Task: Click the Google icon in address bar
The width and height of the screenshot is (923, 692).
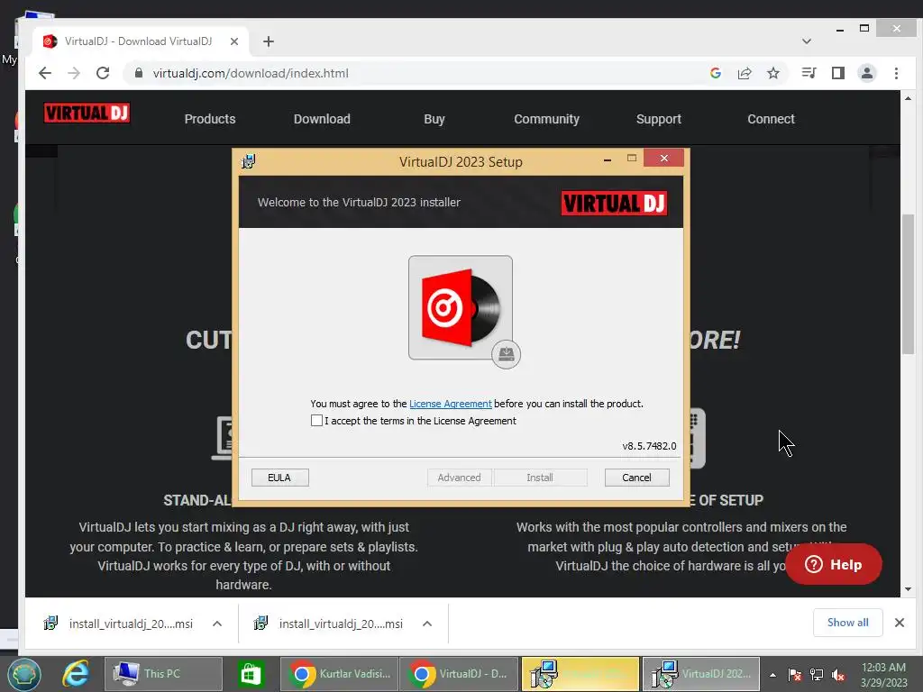Action: coord(716,73)
